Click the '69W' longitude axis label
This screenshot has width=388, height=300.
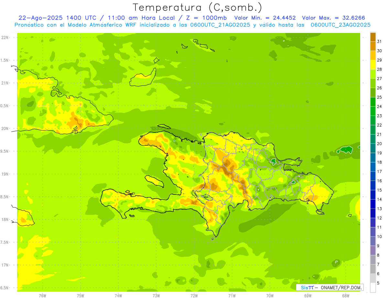click(308, 296)
